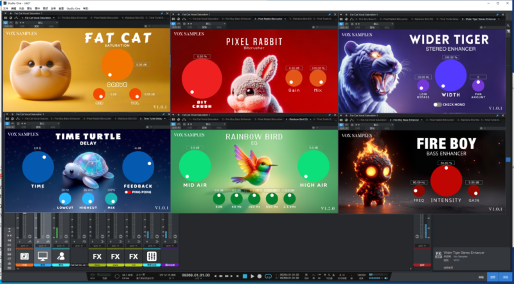Click the monitor-shaped channel icon in mixer

pos(43,256)
